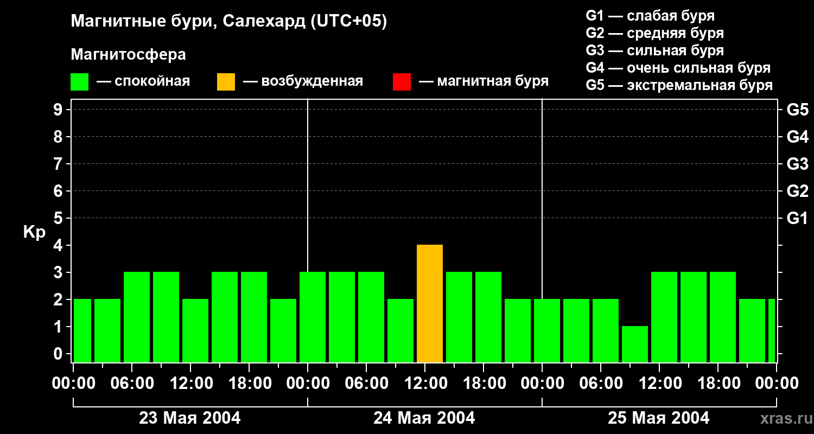This screenshot has height=434, width=814.
Task: Select the '— возбужденная' legend label
Action: tap(303, 81)
